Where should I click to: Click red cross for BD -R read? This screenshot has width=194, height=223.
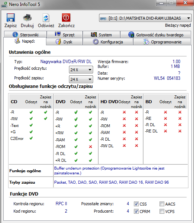tap(165, 112)
